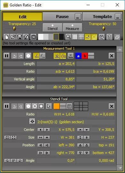Switch to Edit mode tab

22,17
